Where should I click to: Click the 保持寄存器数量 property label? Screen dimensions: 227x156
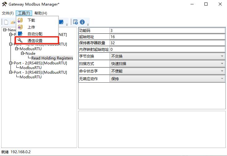92,43
